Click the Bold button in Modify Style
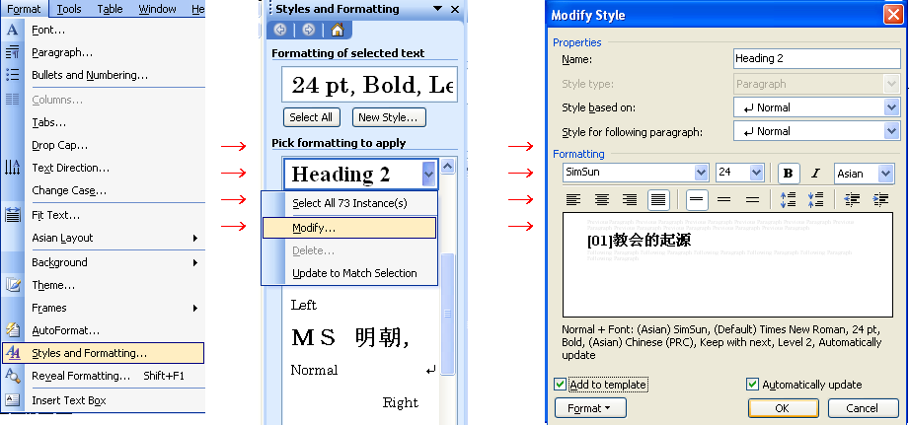This screenshot has height=425, width=909. point(788,174)
